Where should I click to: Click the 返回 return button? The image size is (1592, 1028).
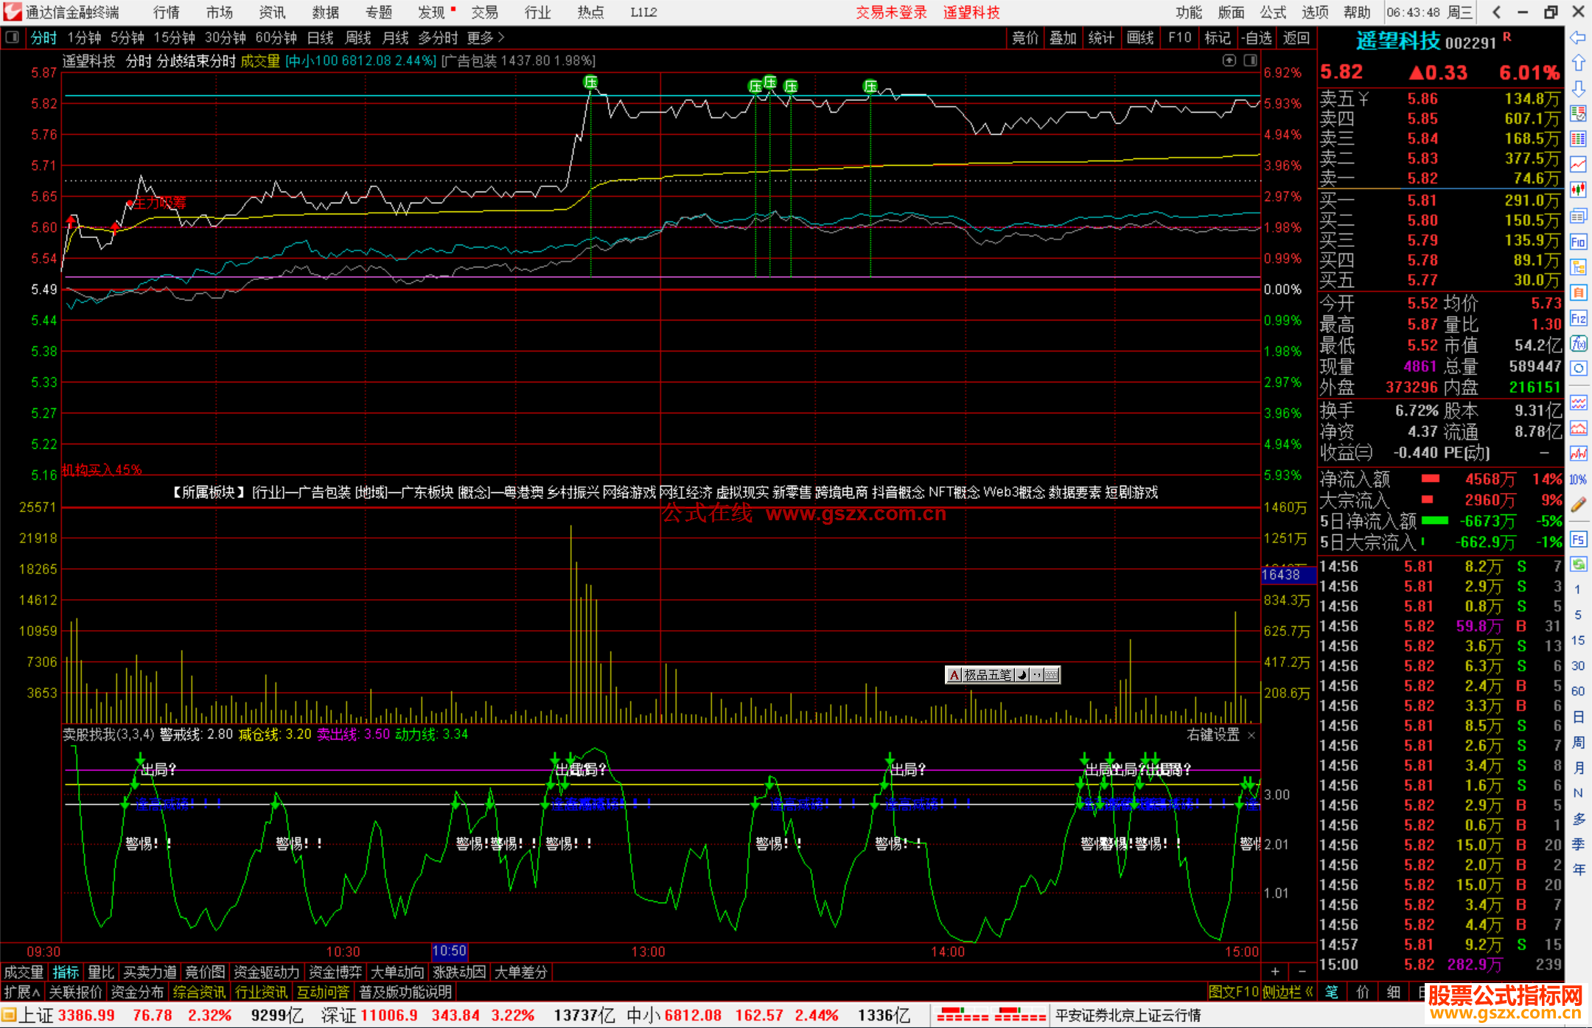click(x=1296, y=38)
